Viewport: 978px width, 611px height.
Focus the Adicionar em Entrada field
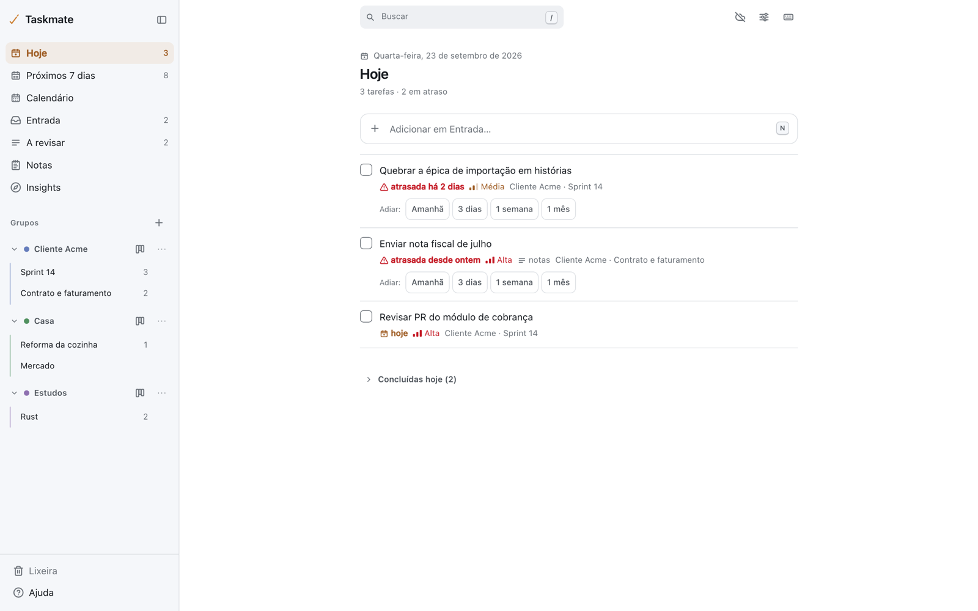point(578,129)
